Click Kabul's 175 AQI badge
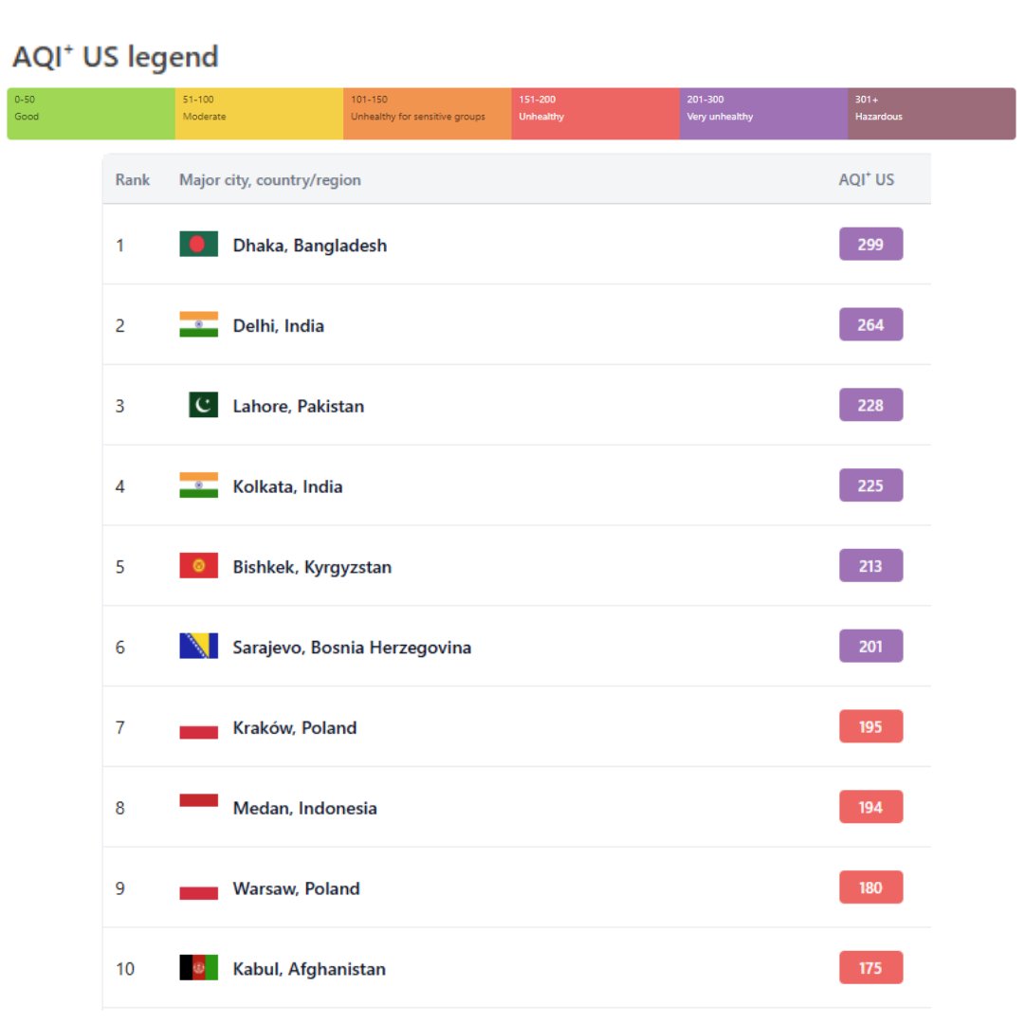The height and width of the screenshot is (1024, 1024). pos(870,968)
